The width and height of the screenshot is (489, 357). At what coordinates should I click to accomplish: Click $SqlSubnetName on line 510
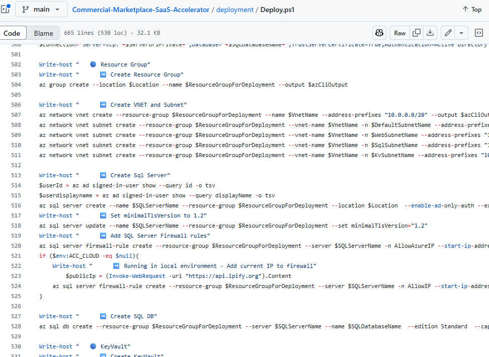click(394, 145)
